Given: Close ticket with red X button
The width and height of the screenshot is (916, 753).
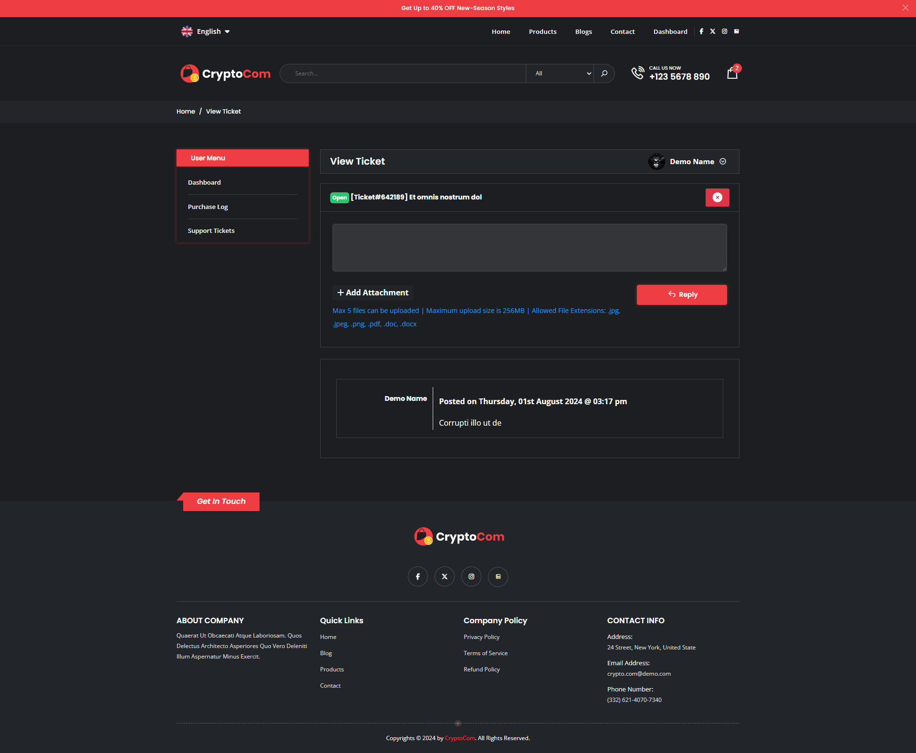Looking at the screenshot, I should click(x=717, y=198).
